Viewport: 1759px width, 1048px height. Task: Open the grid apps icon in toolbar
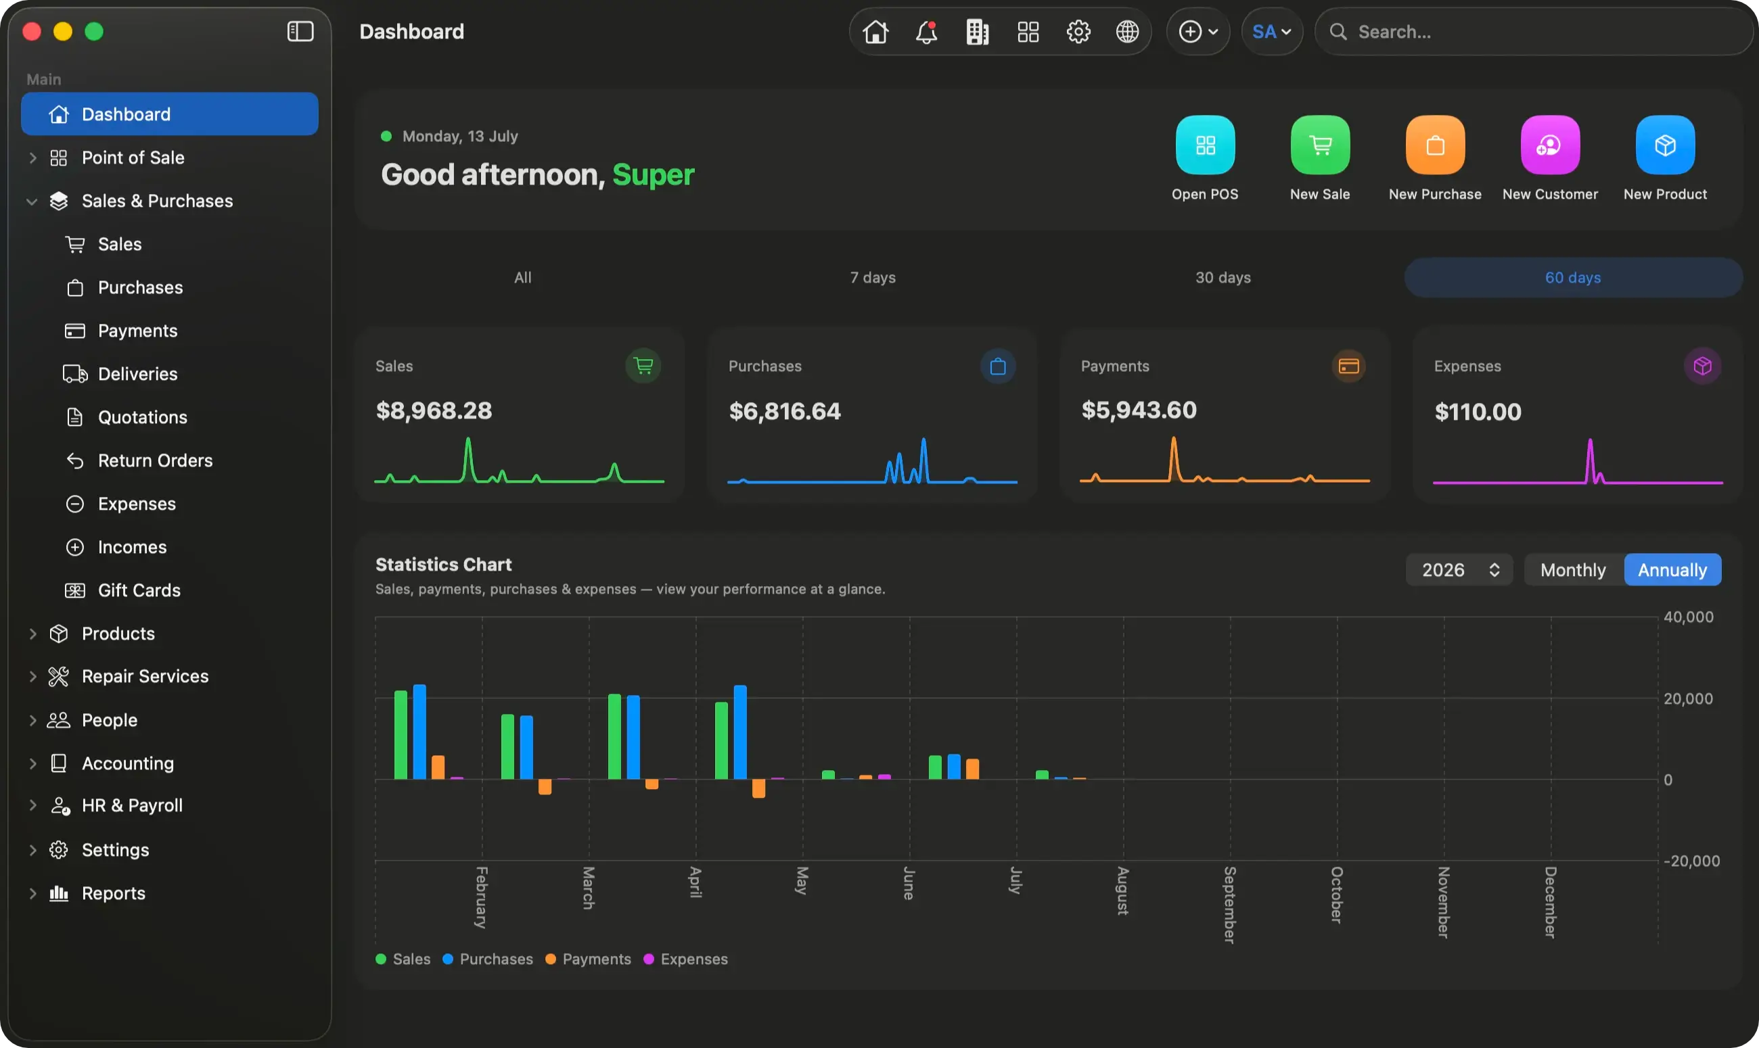click(1028, 32)
